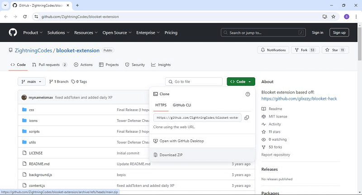Image resolution: width=362 pixels, height=195 pixels.
Task: Open with GitHub Desktop option
Action: point(202,141)
